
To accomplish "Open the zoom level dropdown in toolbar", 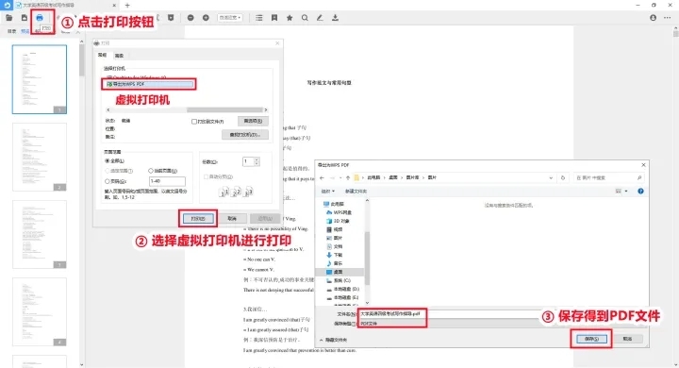I will [x=230, y=18].
